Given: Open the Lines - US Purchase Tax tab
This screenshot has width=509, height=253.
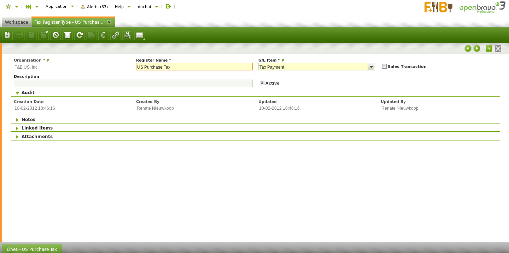Looking at the screenshot, I should pyautogui.click(x=32, y=249).
